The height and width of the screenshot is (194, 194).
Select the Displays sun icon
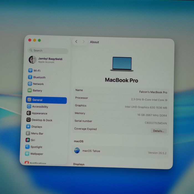click(28, 126)
